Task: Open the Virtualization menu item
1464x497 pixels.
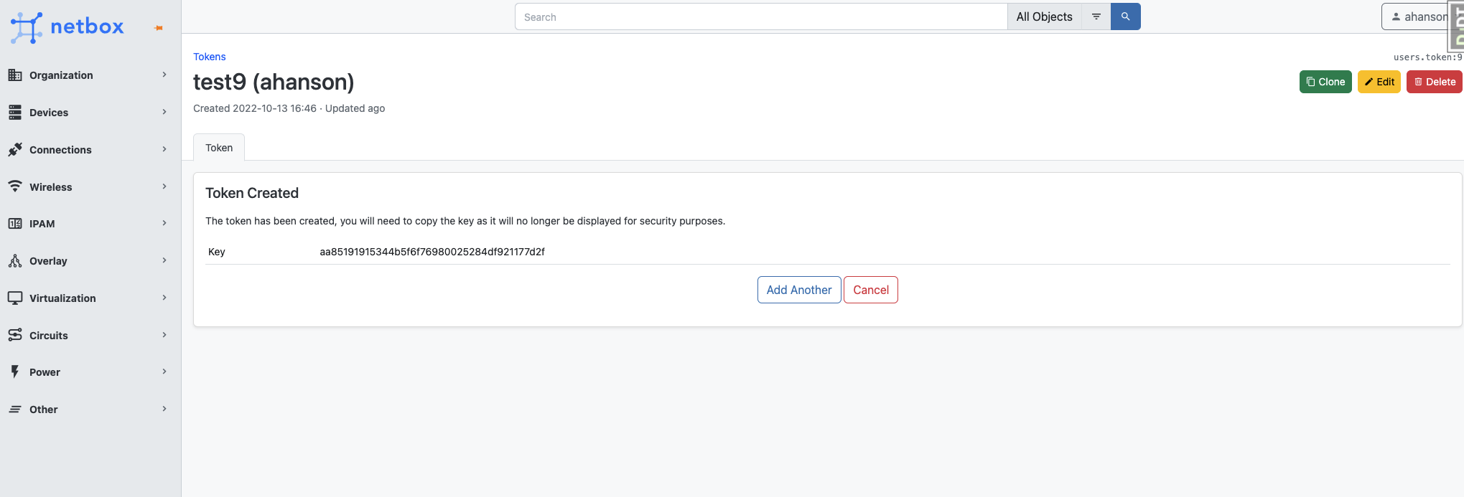Action: [90, 298]
